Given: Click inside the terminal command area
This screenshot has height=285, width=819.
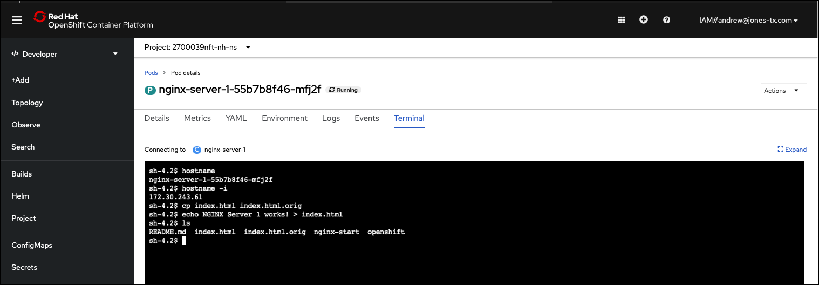Looking at the screenshot, I should [x=474, y=259].
